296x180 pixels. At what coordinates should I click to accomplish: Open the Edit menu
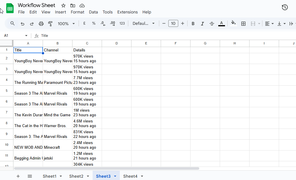click(33, 12)
